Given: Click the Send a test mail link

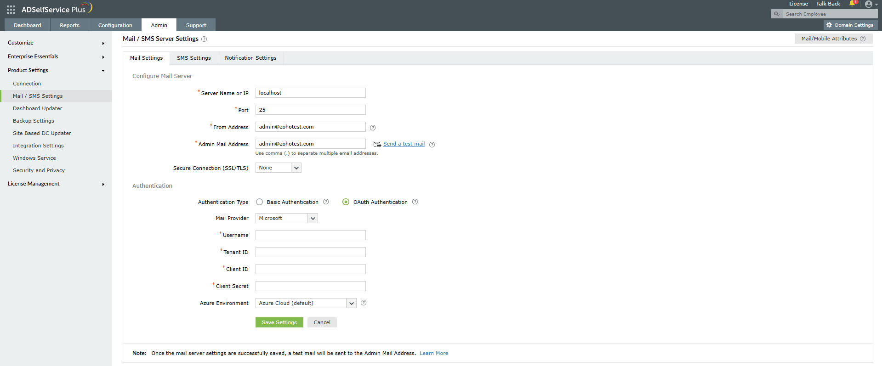Looking at the screenshot, I should coord(404,144).
